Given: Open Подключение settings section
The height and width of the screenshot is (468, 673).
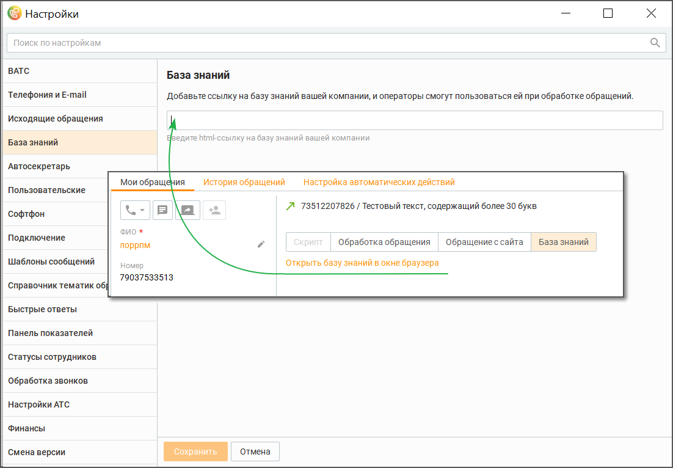Looking at the screenshot, I should [x=56, y=238].
